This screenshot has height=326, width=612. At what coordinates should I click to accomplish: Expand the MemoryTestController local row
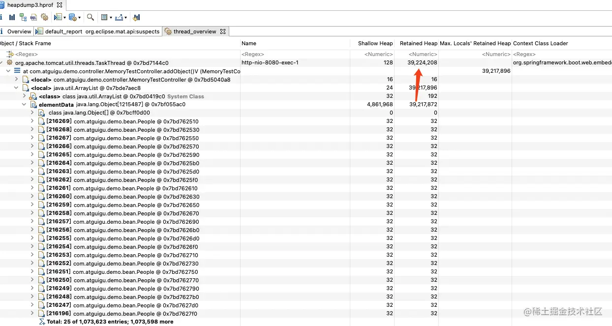pyautogui.click(x=16, y=79)
